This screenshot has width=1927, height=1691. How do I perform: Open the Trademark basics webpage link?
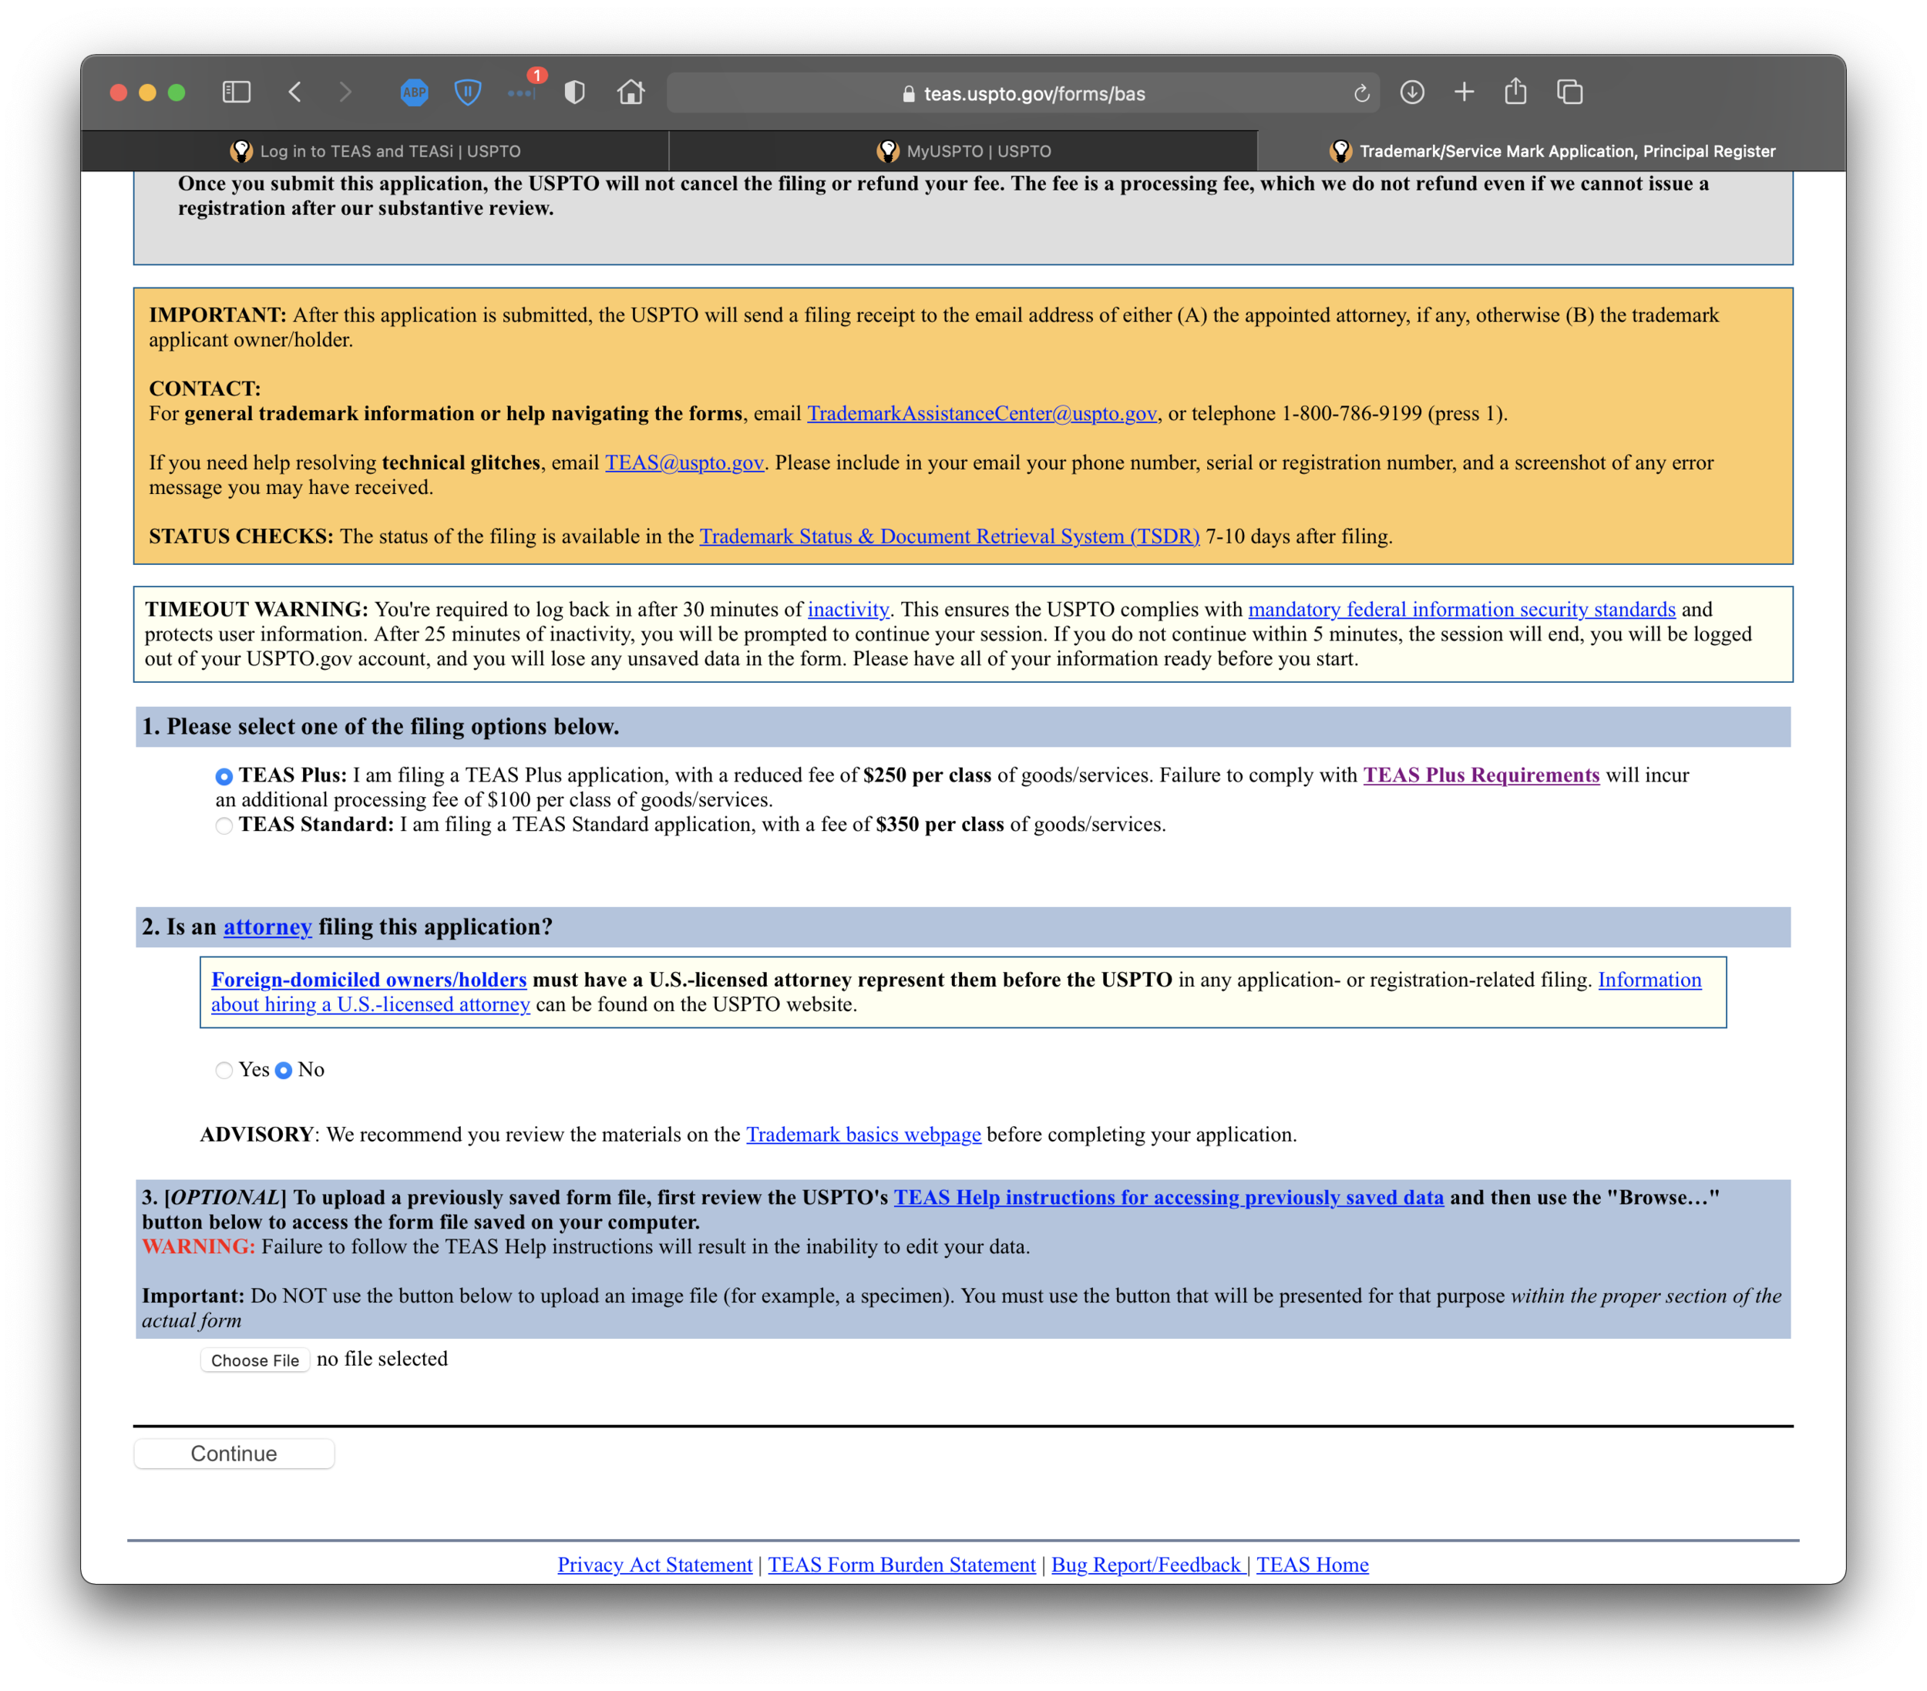[863, 1135]
